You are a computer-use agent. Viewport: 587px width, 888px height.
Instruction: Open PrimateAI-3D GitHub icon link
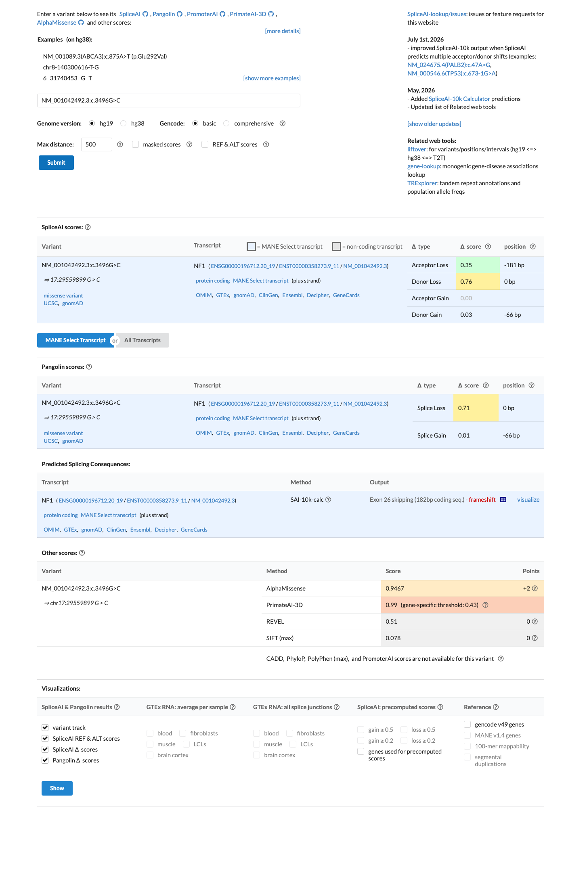coord(271,14)
